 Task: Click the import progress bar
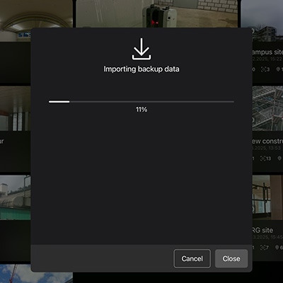point(141,102)
